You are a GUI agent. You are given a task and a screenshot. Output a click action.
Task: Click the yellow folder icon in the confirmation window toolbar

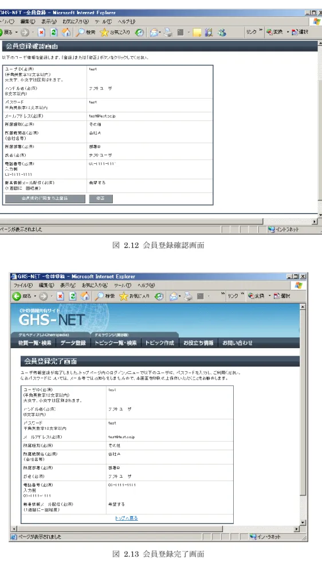click(x=197, y=32)
